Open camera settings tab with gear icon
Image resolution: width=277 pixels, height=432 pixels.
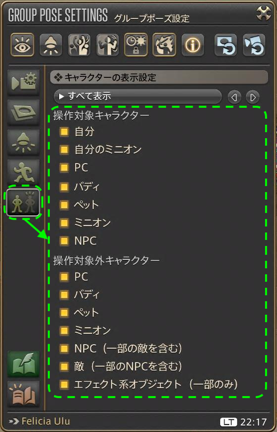(23, 82)
